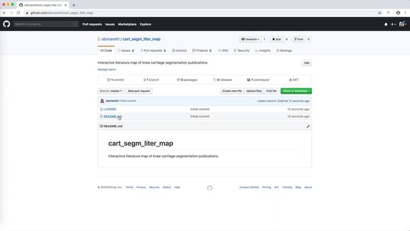Open the GitHub home logo
410x231 pixels.
[x=6, y=24]
